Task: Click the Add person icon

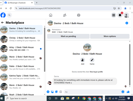Action: pyautogui.click(x=82, y=60)
